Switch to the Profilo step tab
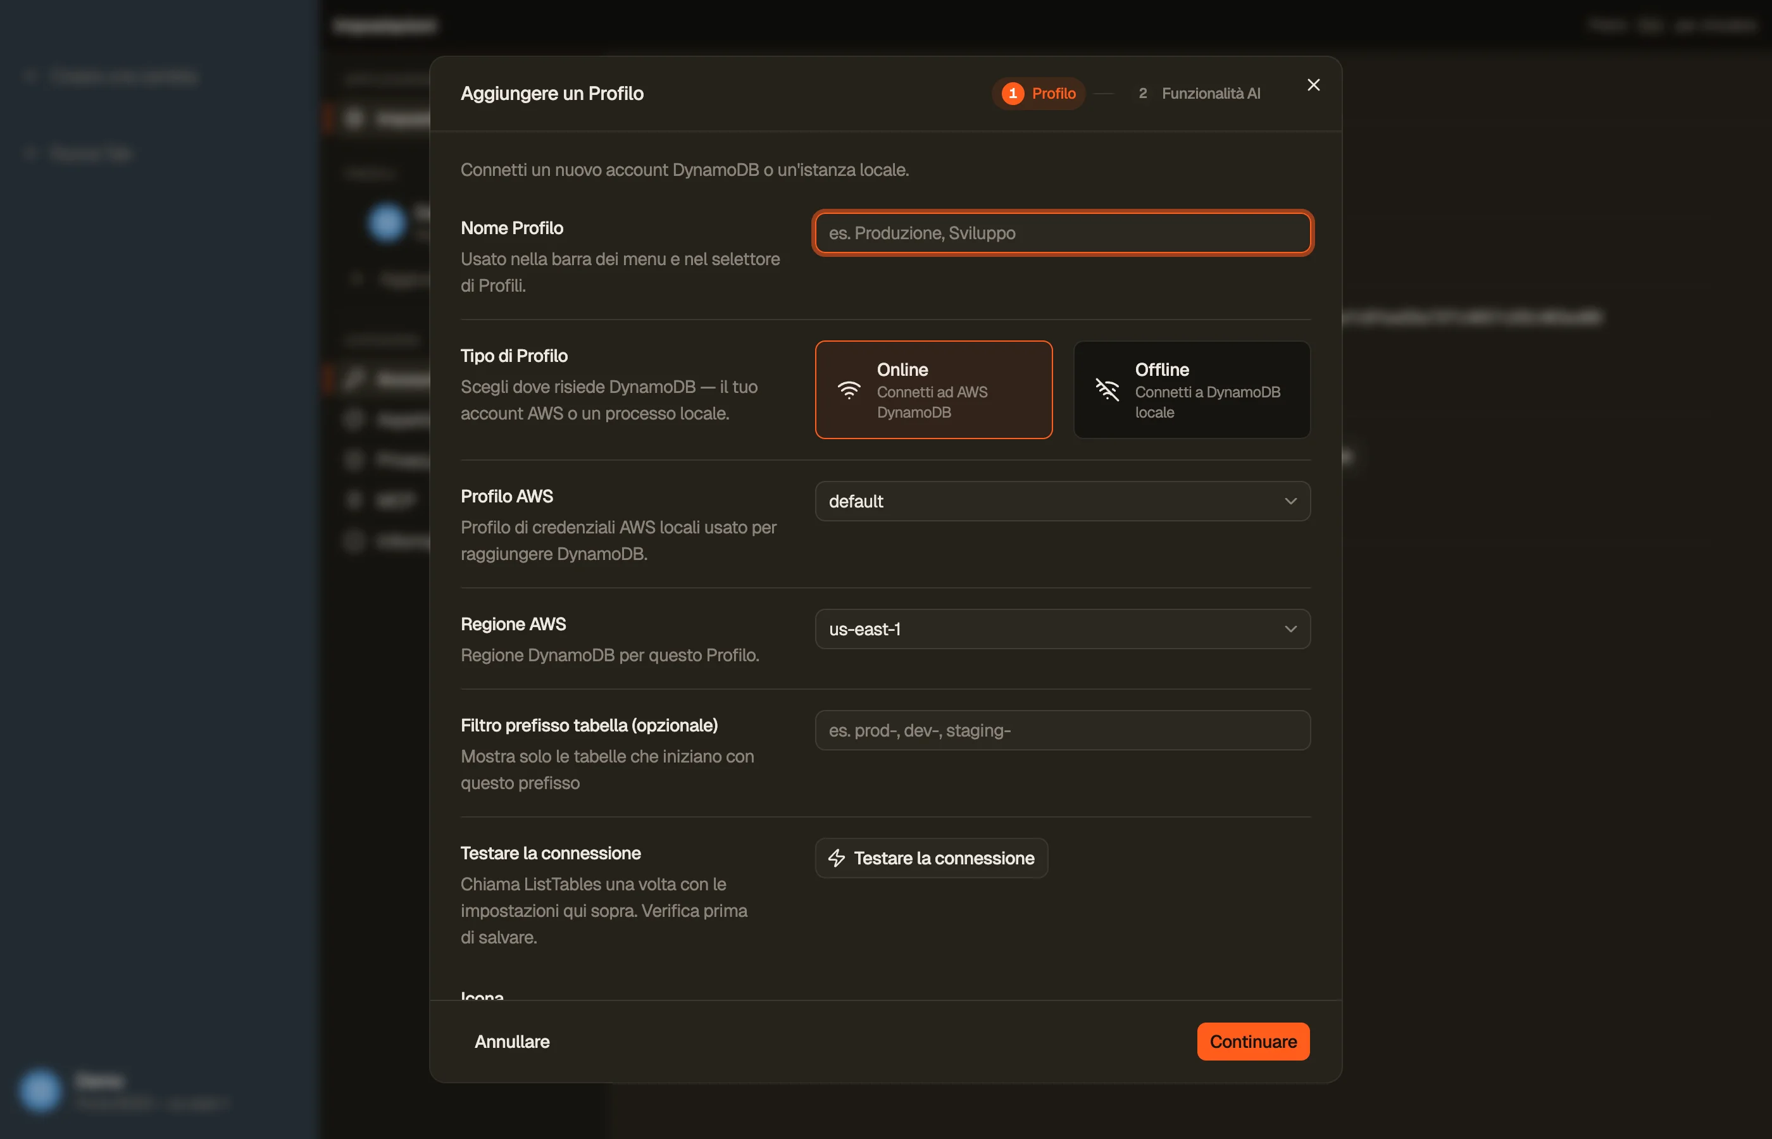 tap(1038, 93)
